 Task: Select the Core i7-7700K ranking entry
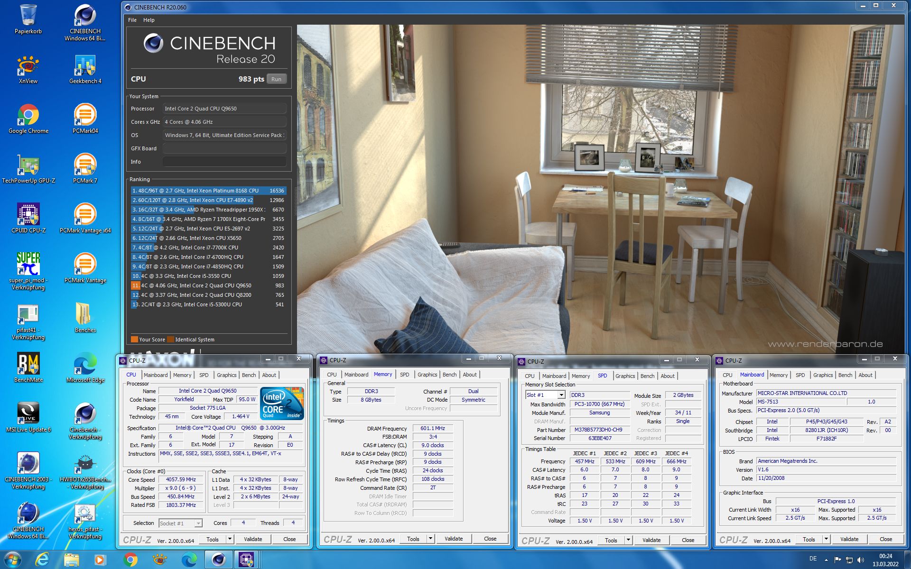tap(208, 248)
